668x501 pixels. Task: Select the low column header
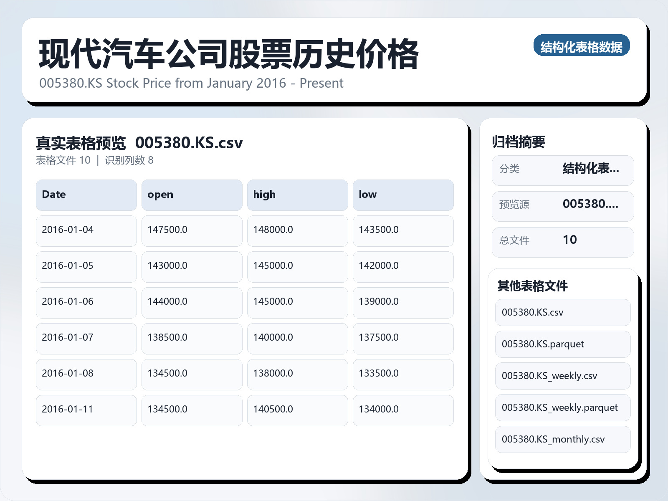[x=403, y=195]
